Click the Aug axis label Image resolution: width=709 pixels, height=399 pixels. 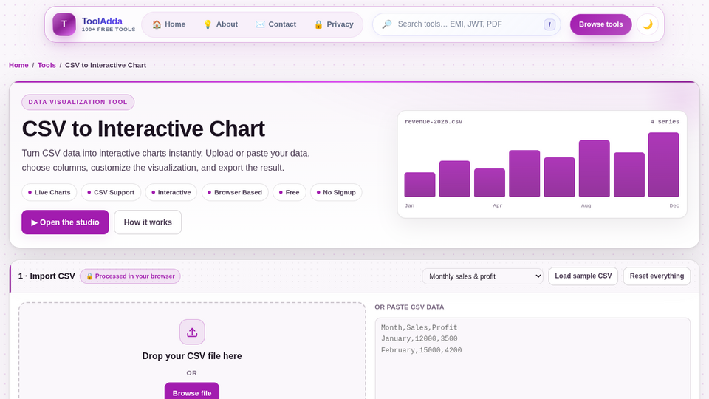click(x=586, y=205)
